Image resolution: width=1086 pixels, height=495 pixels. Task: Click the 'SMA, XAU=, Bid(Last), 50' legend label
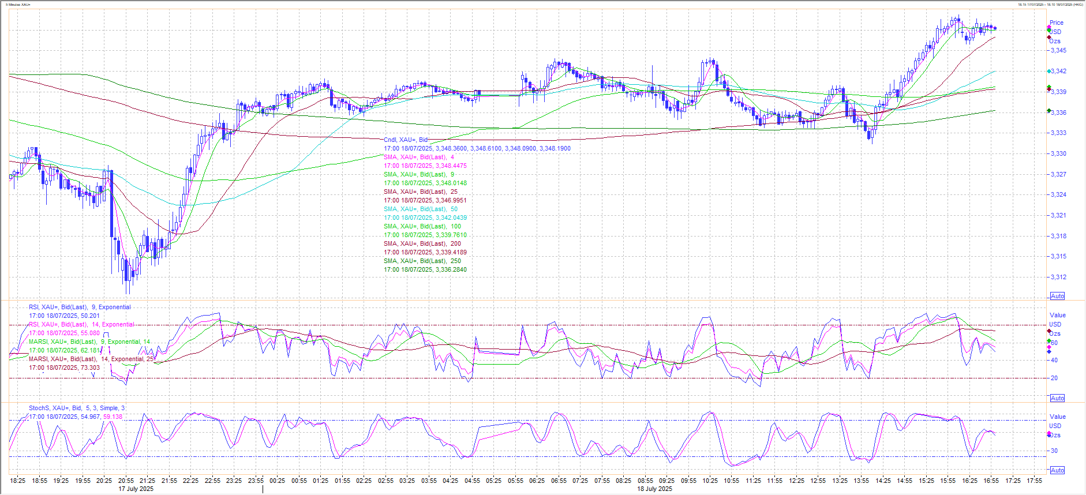point(421,209)
